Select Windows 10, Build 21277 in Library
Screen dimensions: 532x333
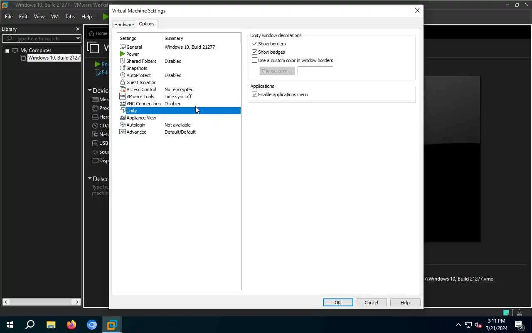tap(54, 58)
